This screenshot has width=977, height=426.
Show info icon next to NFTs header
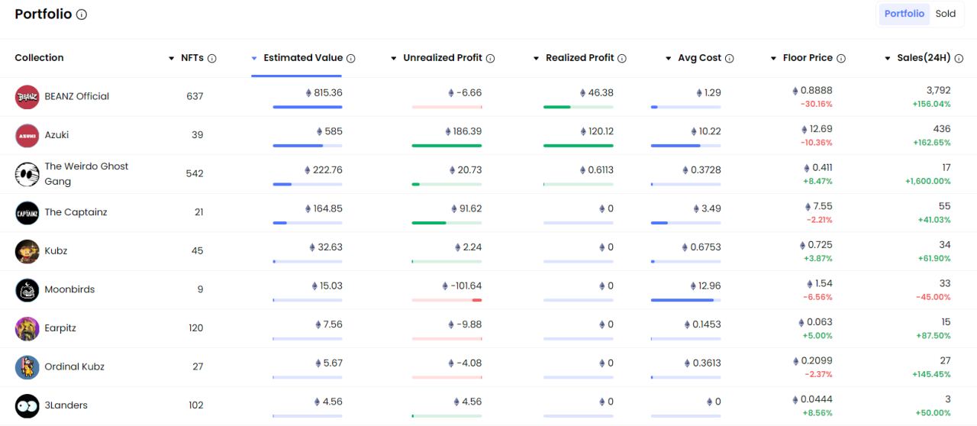tap(212, 59)
